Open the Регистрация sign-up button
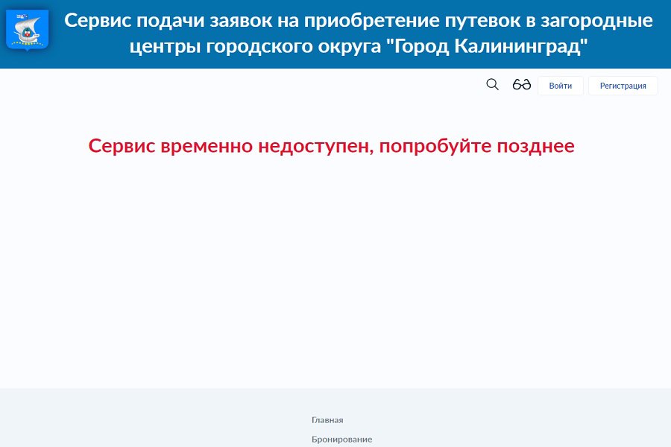This screenshot has height=447, width=671. [x=623, y=86]
